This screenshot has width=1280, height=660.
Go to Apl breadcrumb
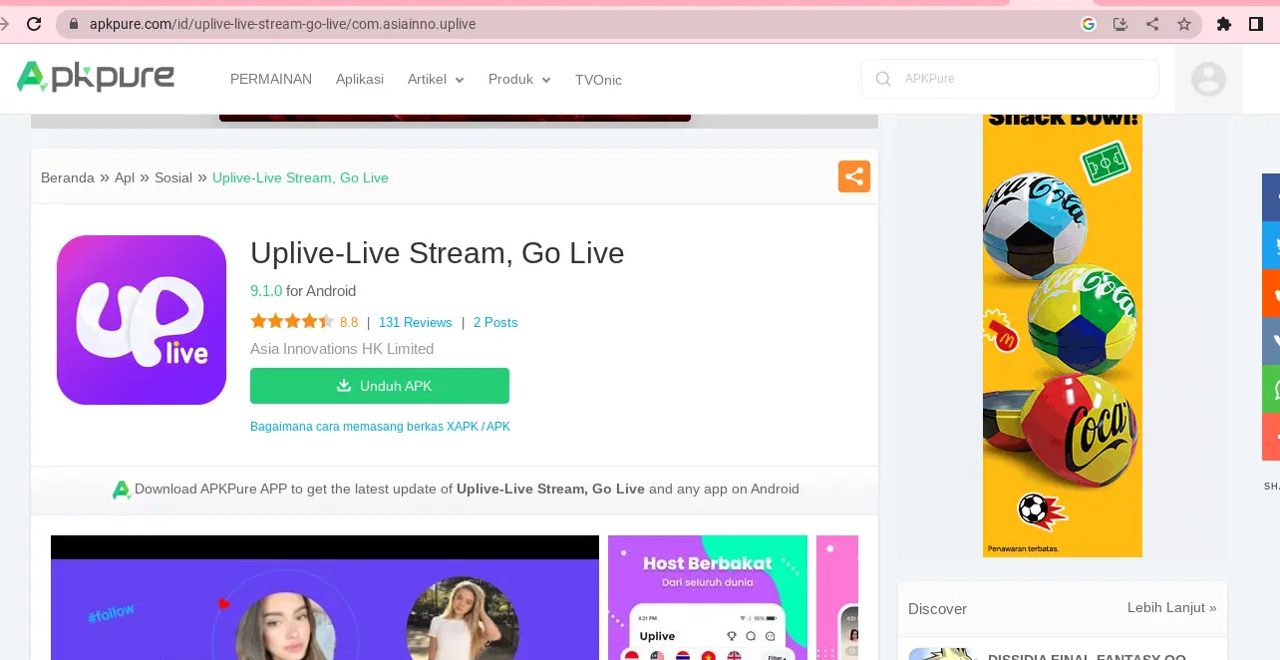125,177
